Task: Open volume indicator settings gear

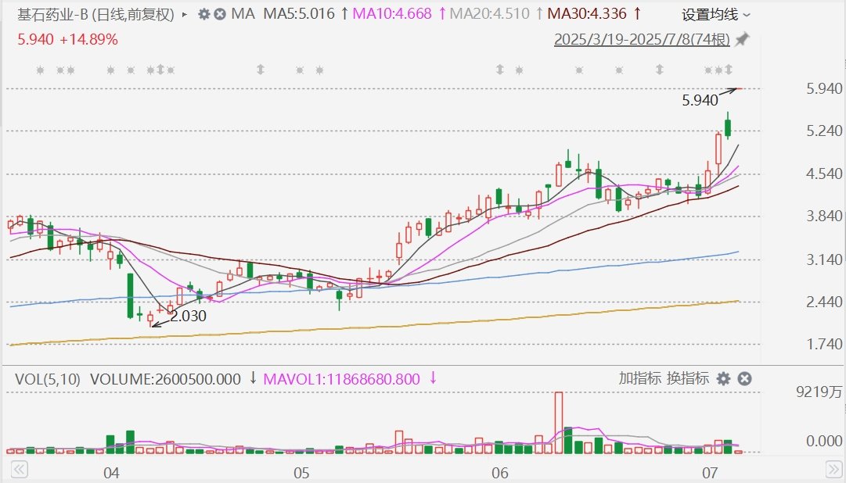Action: [723, 379]
